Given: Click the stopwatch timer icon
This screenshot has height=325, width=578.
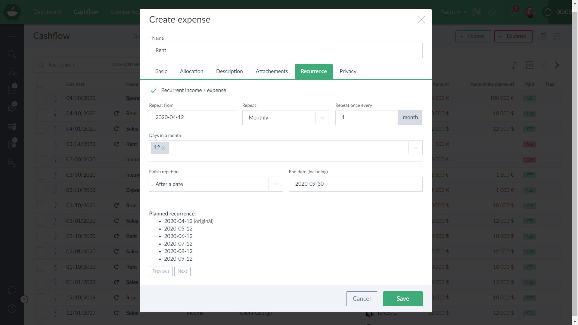Looking at the screenshot, I should point(548,12).
